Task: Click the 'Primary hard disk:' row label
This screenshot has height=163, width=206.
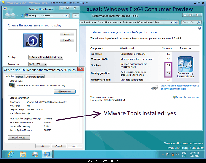Action: click(x=101, y=80)
